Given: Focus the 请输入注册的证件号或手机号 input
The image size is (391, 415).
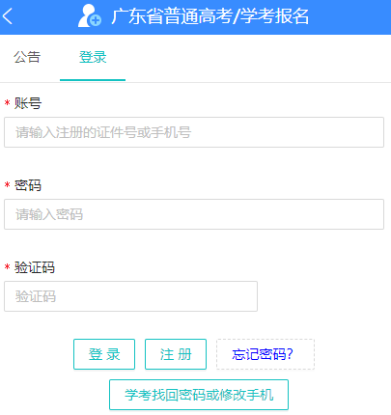Looking at the screenshot, I should pyautogui.click(x=194, y=132).
